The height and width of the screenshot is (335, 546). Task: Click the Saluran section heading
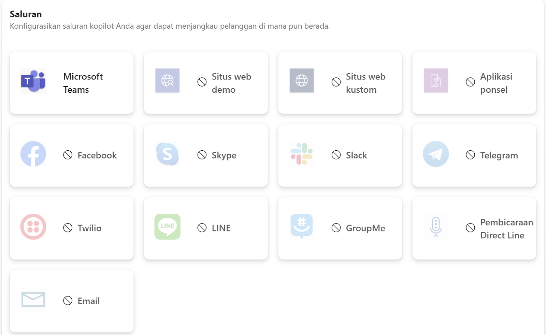(26, 14)
